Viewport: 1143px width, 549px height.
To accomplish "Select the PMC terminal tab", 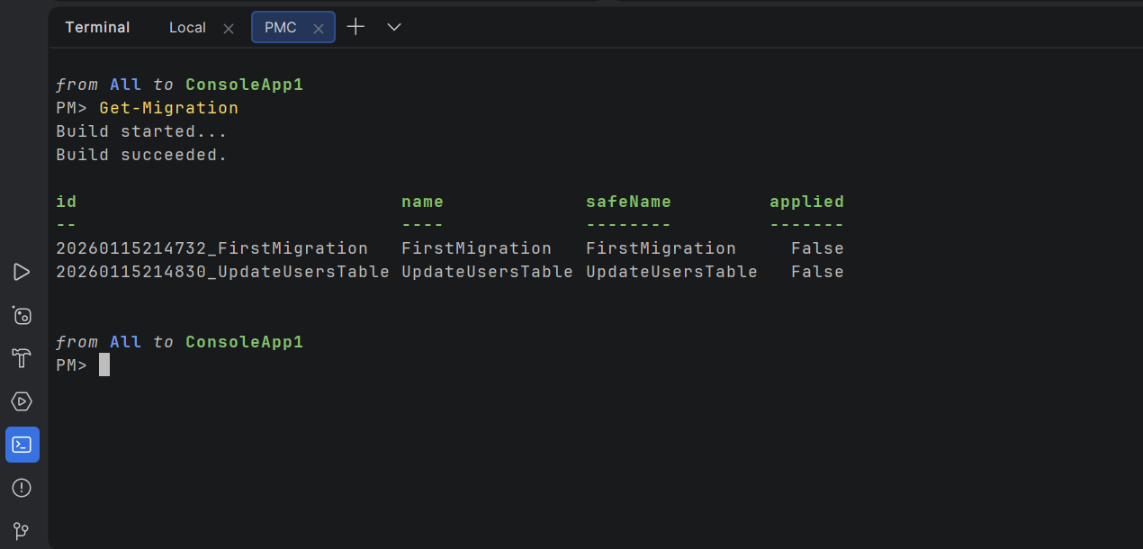I will point(280,28).
